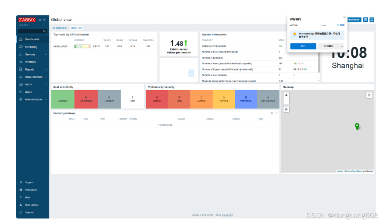The width and height of the screenshot is (380, 222).
Task: Click the High severity tile
Action: click(179, 99)
